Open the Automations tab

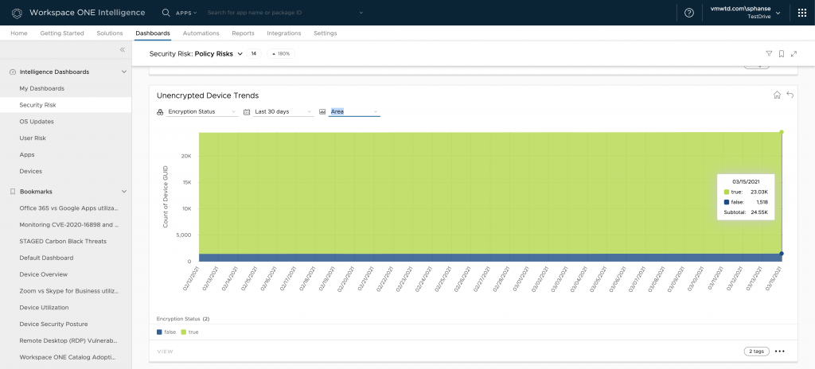201,33
